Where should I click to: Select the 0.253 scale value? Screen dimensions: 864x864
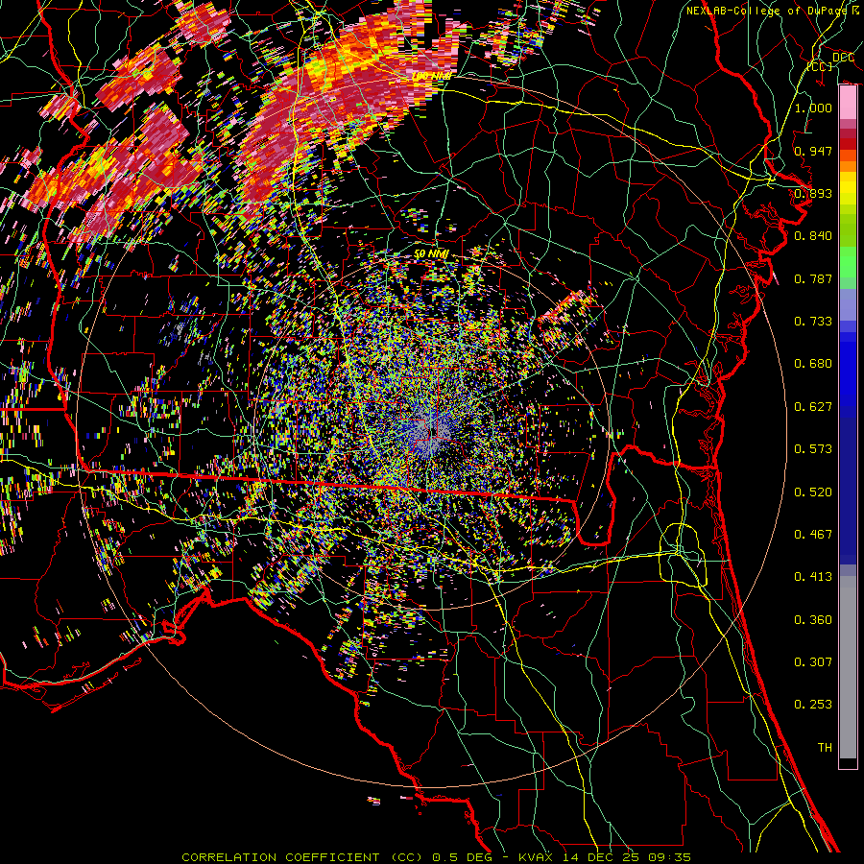click(x=813, y=705)
